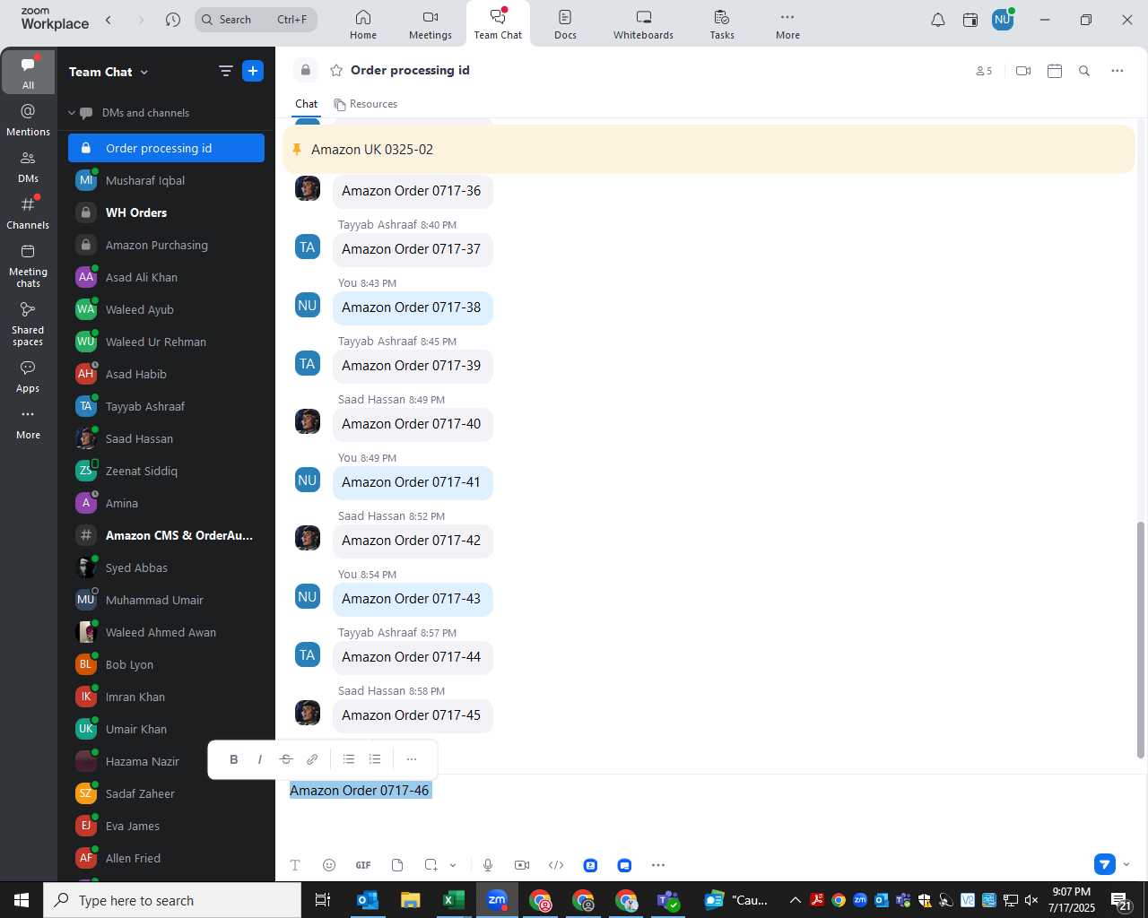Image resolution: width=1148 pixels, height=918 pixels.
Task: Open the WH Orders channel
Action: [x=166, y=212]
